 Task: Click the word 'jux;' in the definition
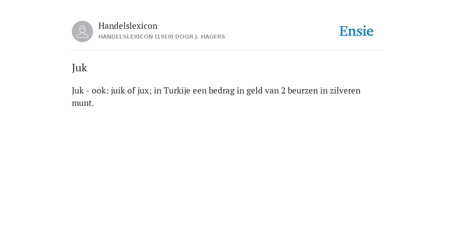(143, 90)
